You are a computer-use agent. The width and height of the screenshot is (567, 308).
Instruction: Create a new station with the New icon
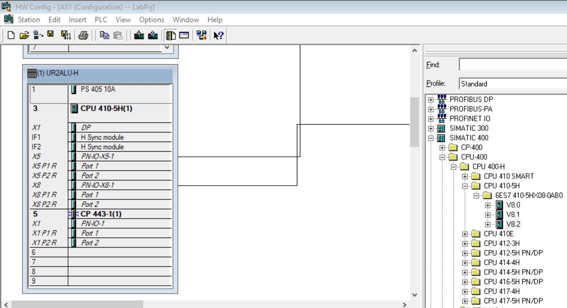(x=11, y=35)
